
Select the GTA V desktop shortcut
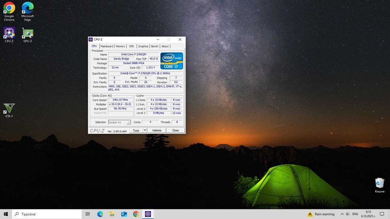pyautogui.click(x=9, y=110)
